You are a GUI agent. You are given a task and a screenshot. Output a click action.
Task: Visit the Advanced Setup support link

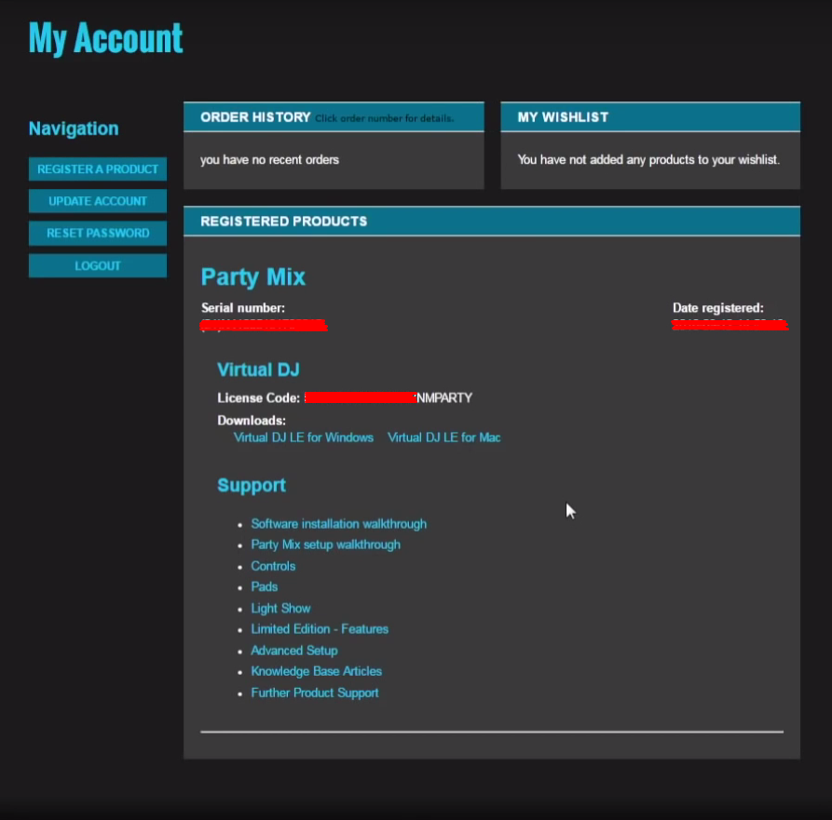tap(294, 651)
